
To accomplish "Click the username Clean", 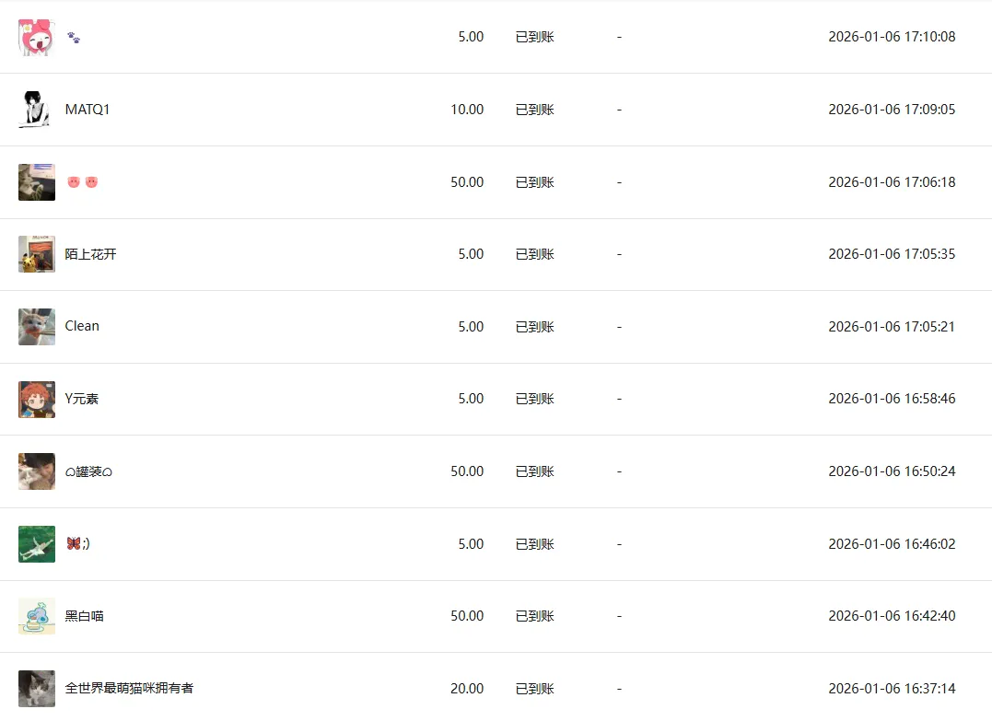I will [82, 326].
